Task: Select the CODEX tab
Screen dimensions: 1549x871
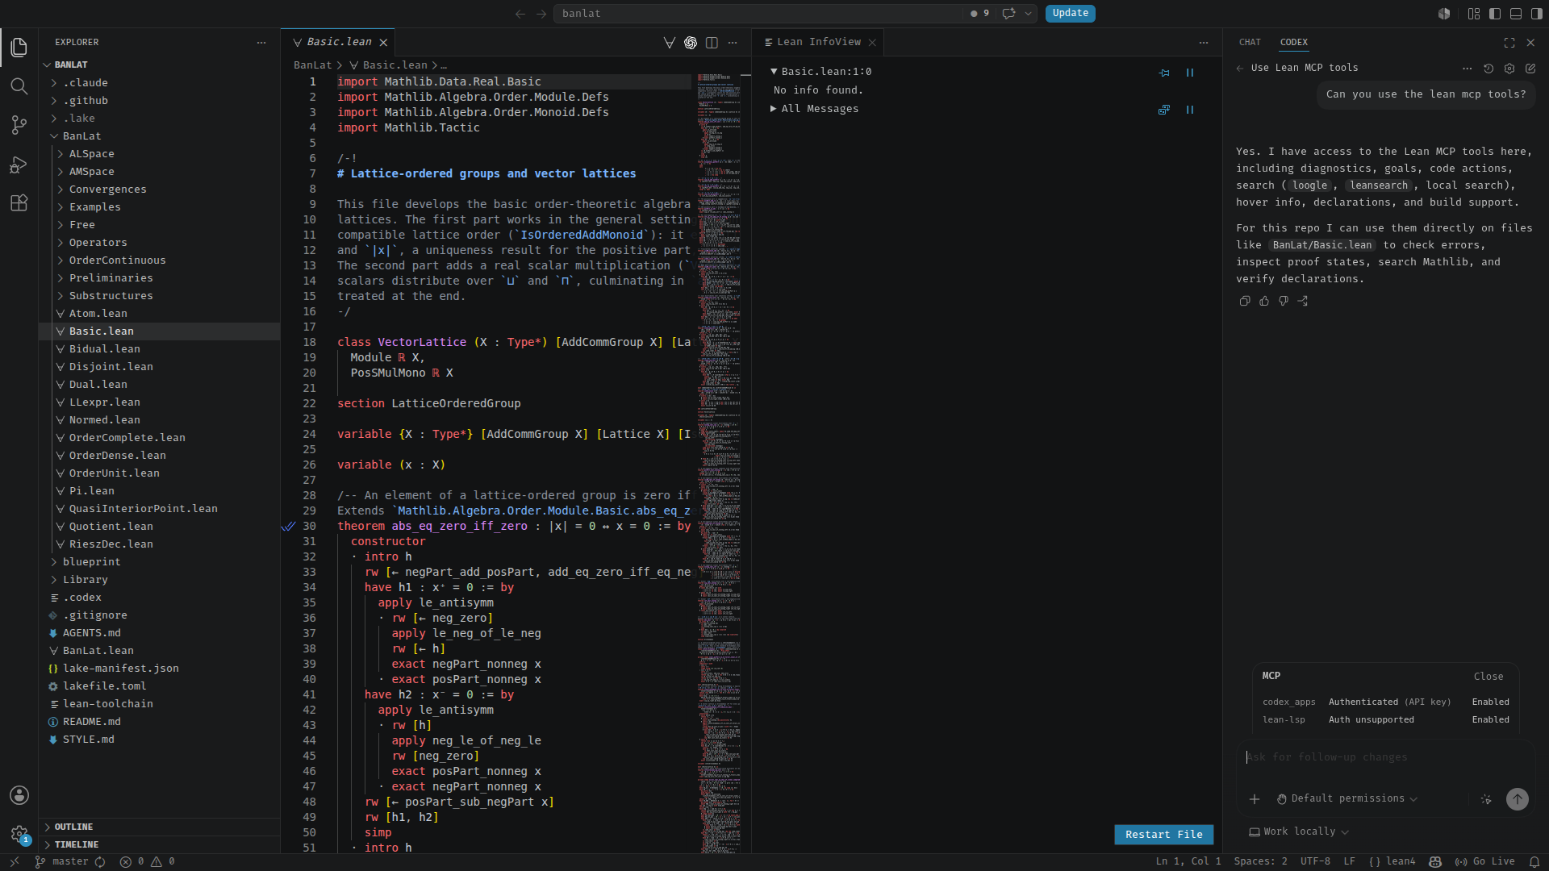Action: coord(1294,43)
